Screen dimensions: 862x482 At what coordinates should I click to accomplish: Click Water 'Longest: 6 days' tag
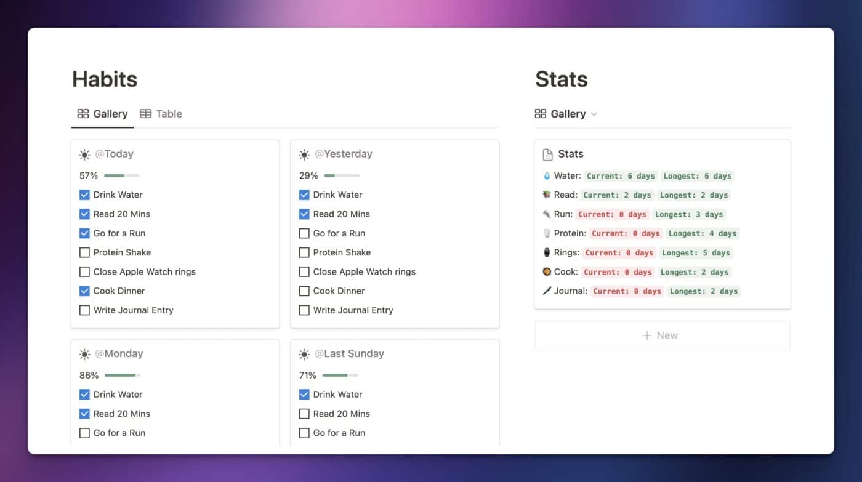click(x=698, y=176)
